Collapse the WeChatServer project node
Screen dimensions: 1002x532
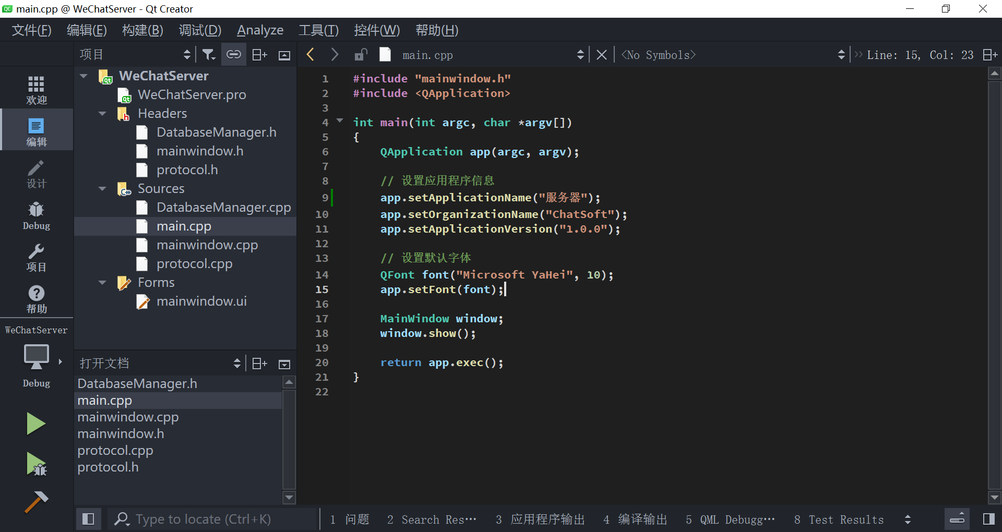click(83, 76)
